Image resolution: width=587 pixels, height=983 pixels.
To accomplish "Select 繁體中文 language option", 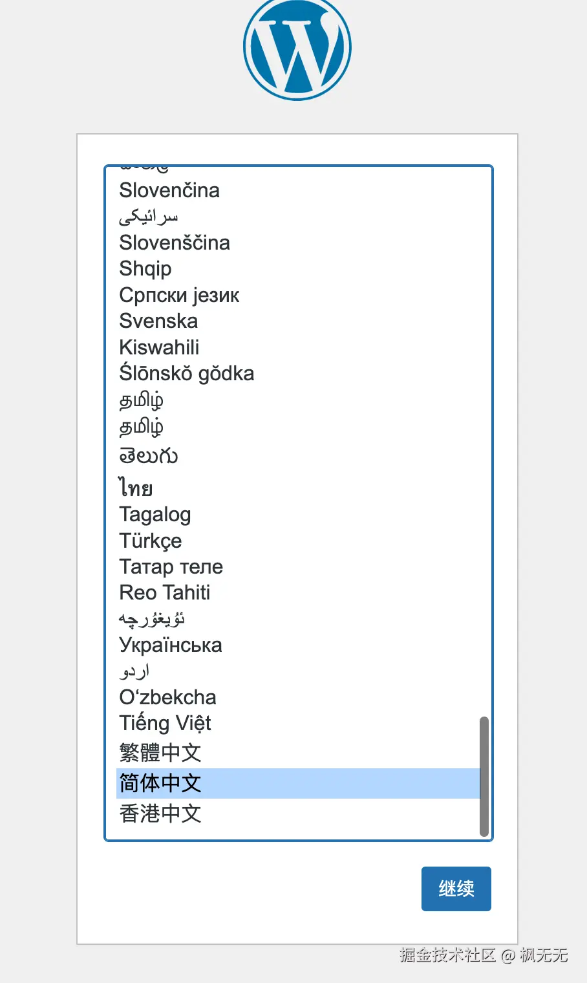I will 160,753.
